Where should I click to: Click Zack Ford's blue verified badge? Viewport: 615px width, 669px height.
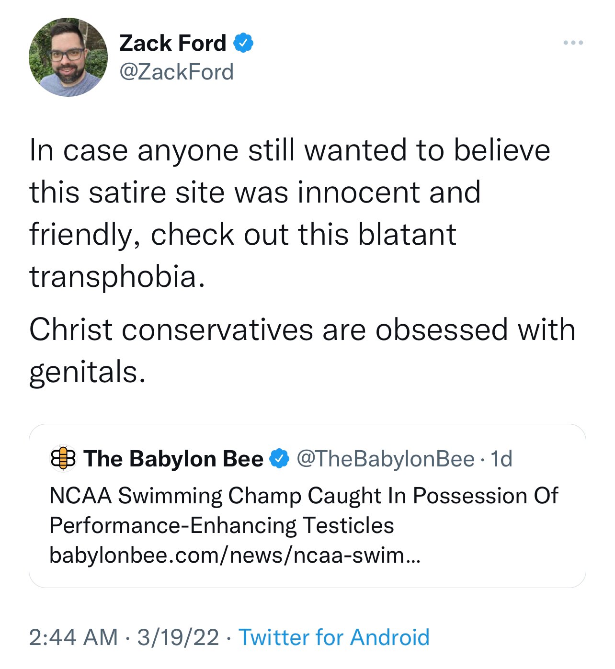pyautogui.click(x=243, y=44)
